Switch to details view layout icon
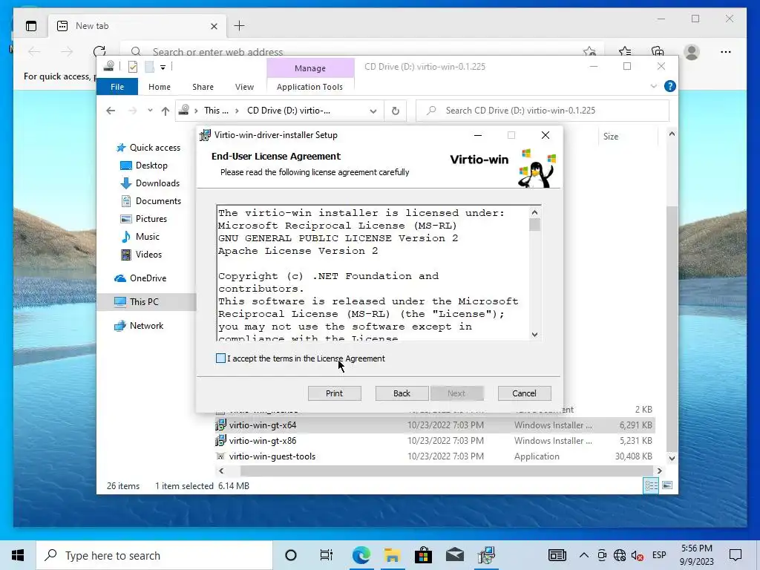The width and height of the screenshot is (760, 570). [x=651, y=485]
